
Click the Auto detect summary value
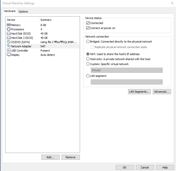tap(48, 55)
